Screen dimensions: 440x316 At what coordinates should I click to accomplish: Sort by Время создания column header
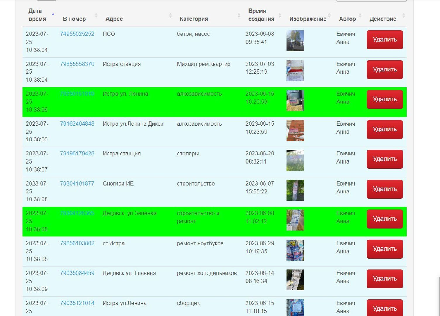[x=261, y=15]
